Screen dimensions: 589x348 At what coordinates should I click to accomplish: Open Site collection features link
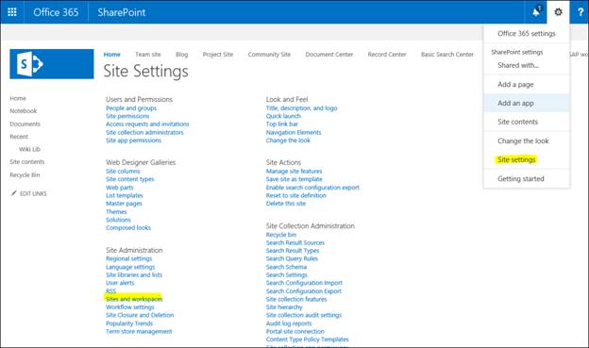coord(296,299)
